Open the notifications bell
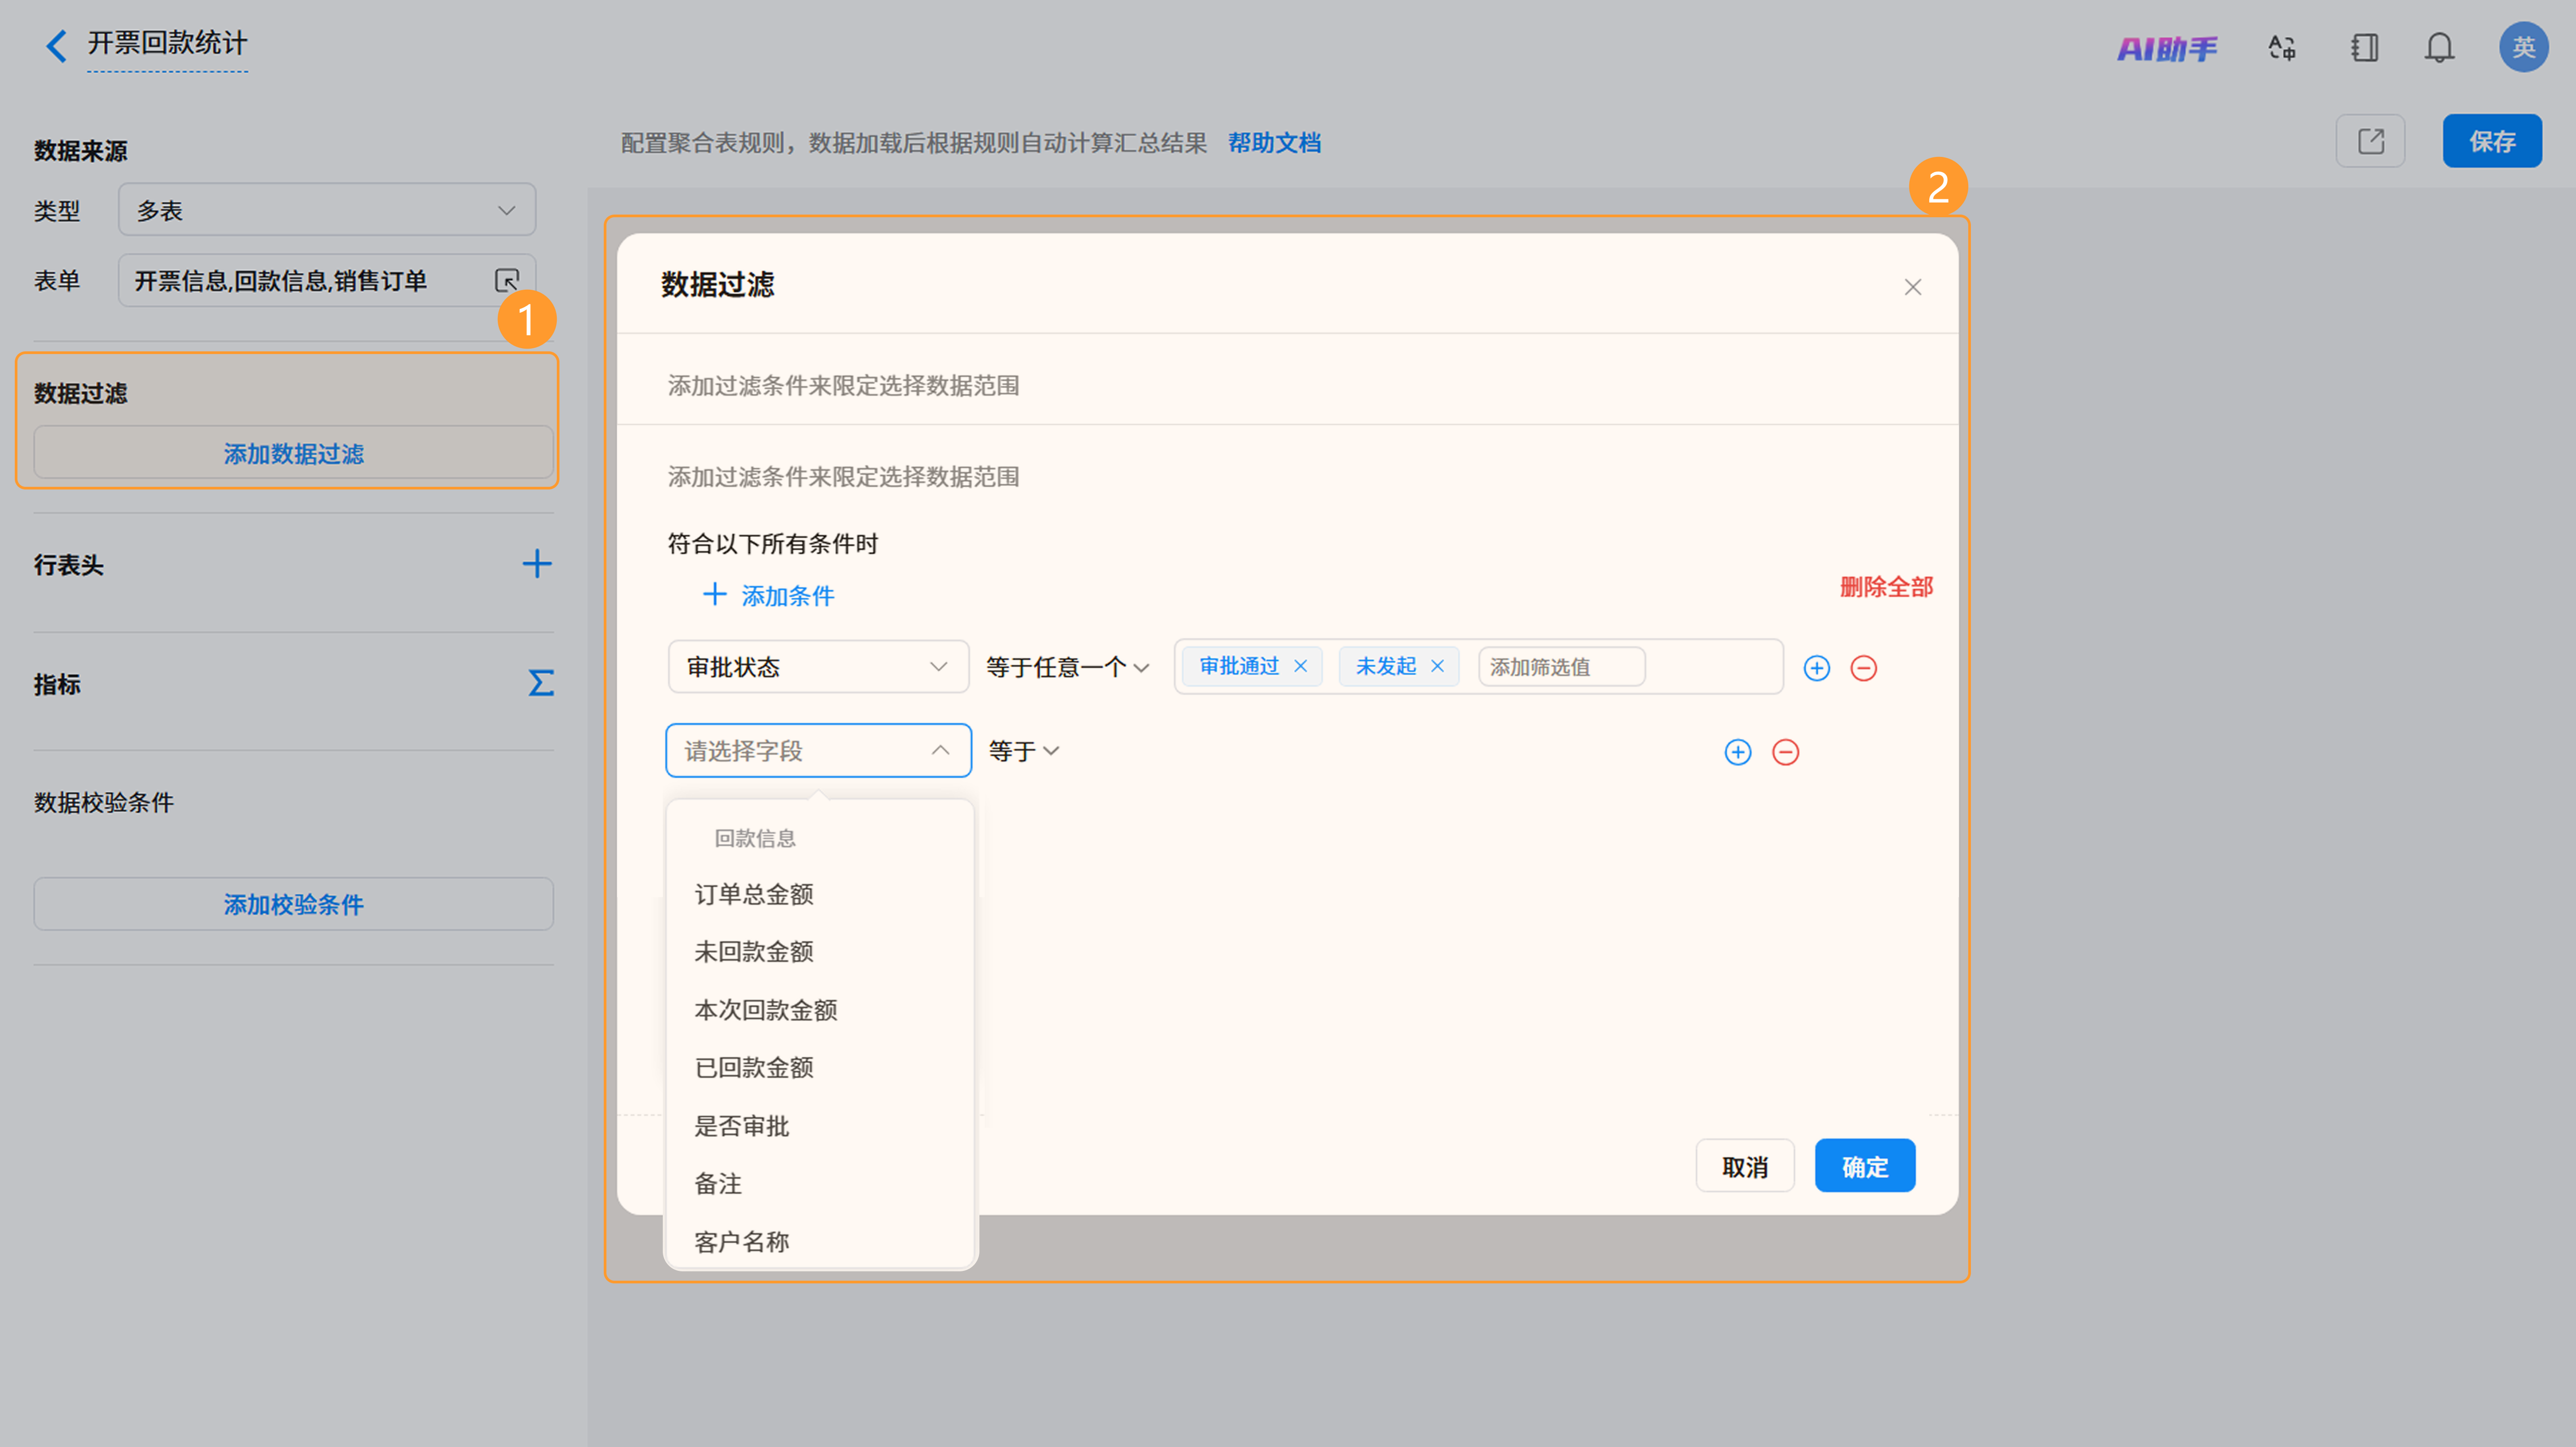This screenshot has width=2576, height=1447. 2439,48
